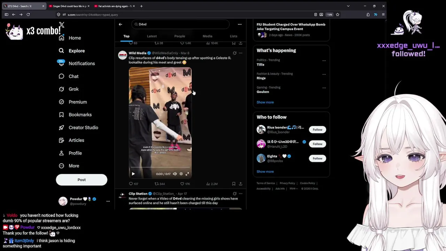Open the Explore page
The width and height of the screenshot is (446, 251).
[x=72, y=51]
